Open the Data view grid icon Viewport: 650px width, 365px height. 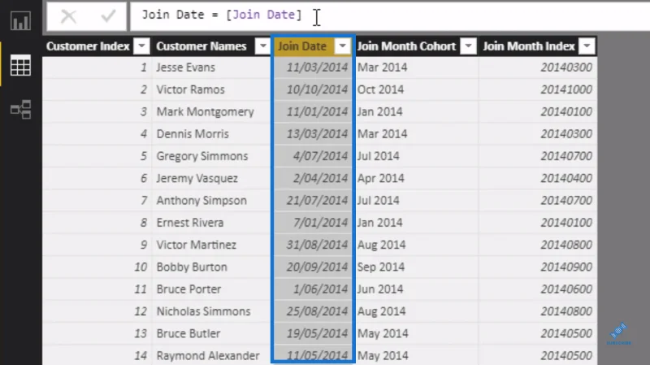coord(21,66)
